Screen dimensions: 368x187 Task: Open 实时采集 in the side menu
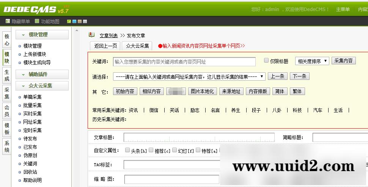32,114
